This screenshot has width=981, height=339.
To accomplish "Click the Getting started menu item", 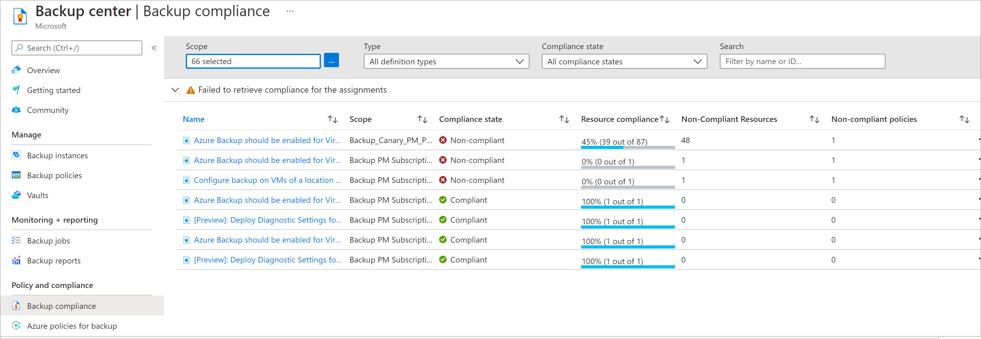I will coord(54,90).
